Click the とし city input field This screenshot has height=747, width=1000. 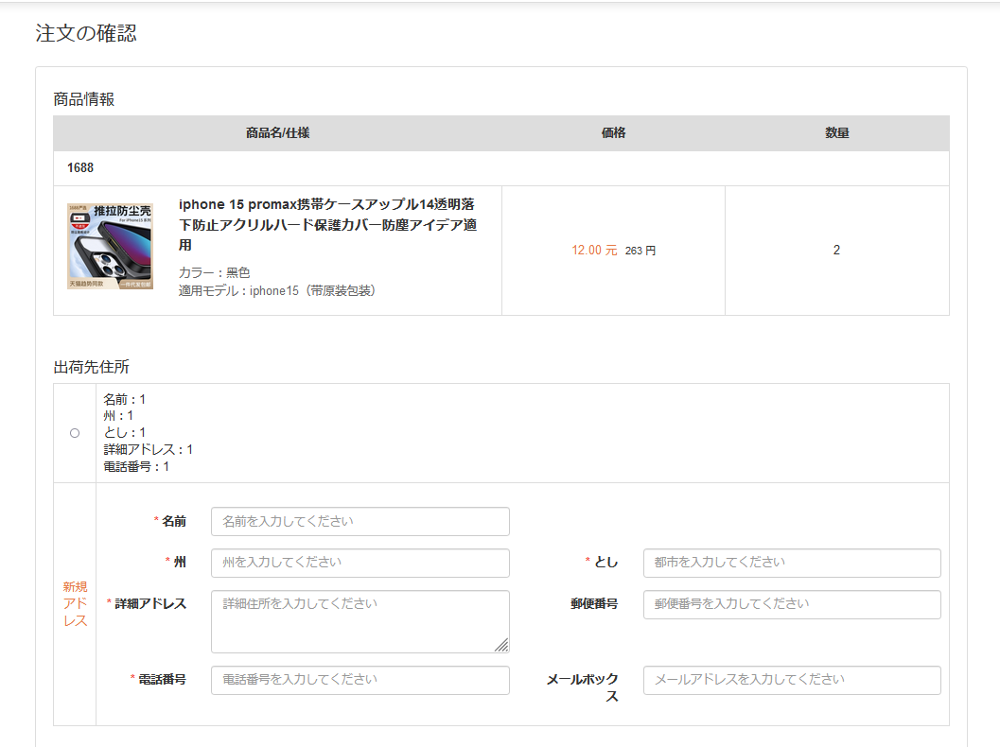pyautogui.click(x=791, y=563)
